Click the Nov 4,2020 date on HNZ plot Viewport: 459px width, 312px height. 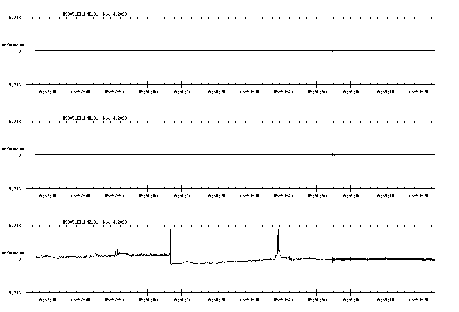pyautogui.click(x=115, y=222)
